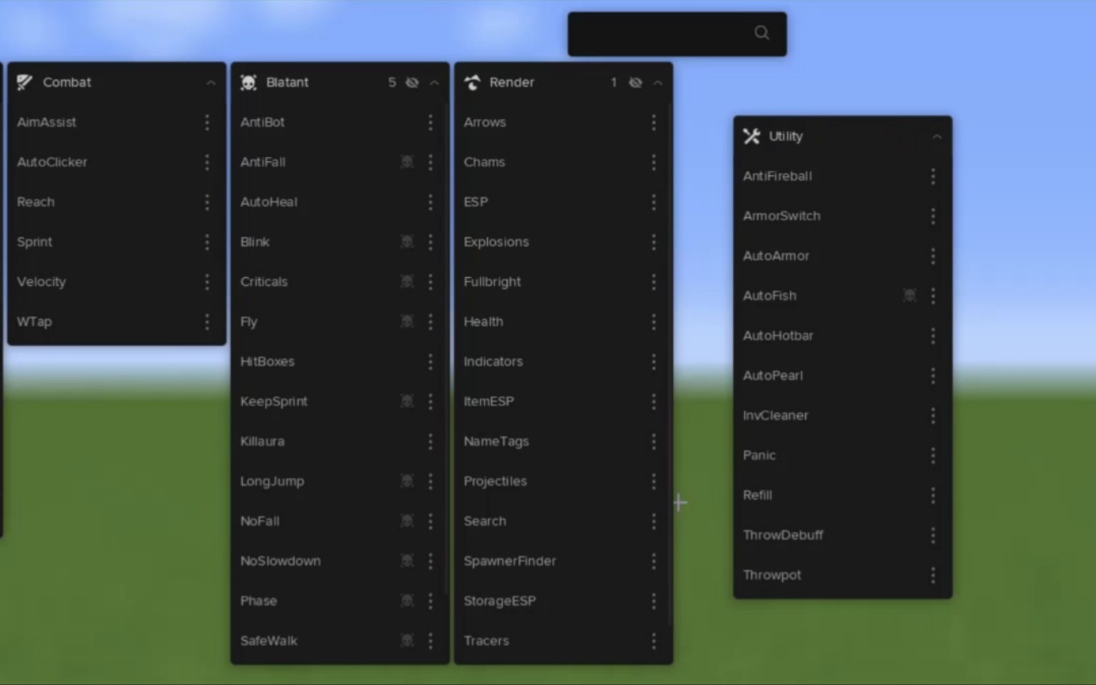
Task: Click the Render panel scrollbar
Action: pos(671,365)
